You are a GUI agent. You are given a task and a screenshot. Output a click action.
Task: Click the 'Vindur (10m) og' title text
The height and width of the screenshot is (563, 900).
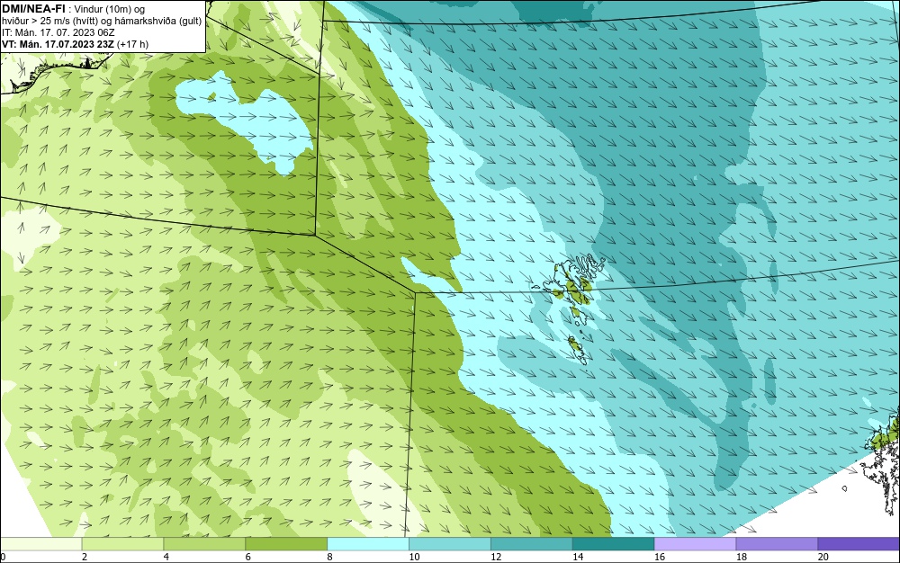tap(110, 9)
